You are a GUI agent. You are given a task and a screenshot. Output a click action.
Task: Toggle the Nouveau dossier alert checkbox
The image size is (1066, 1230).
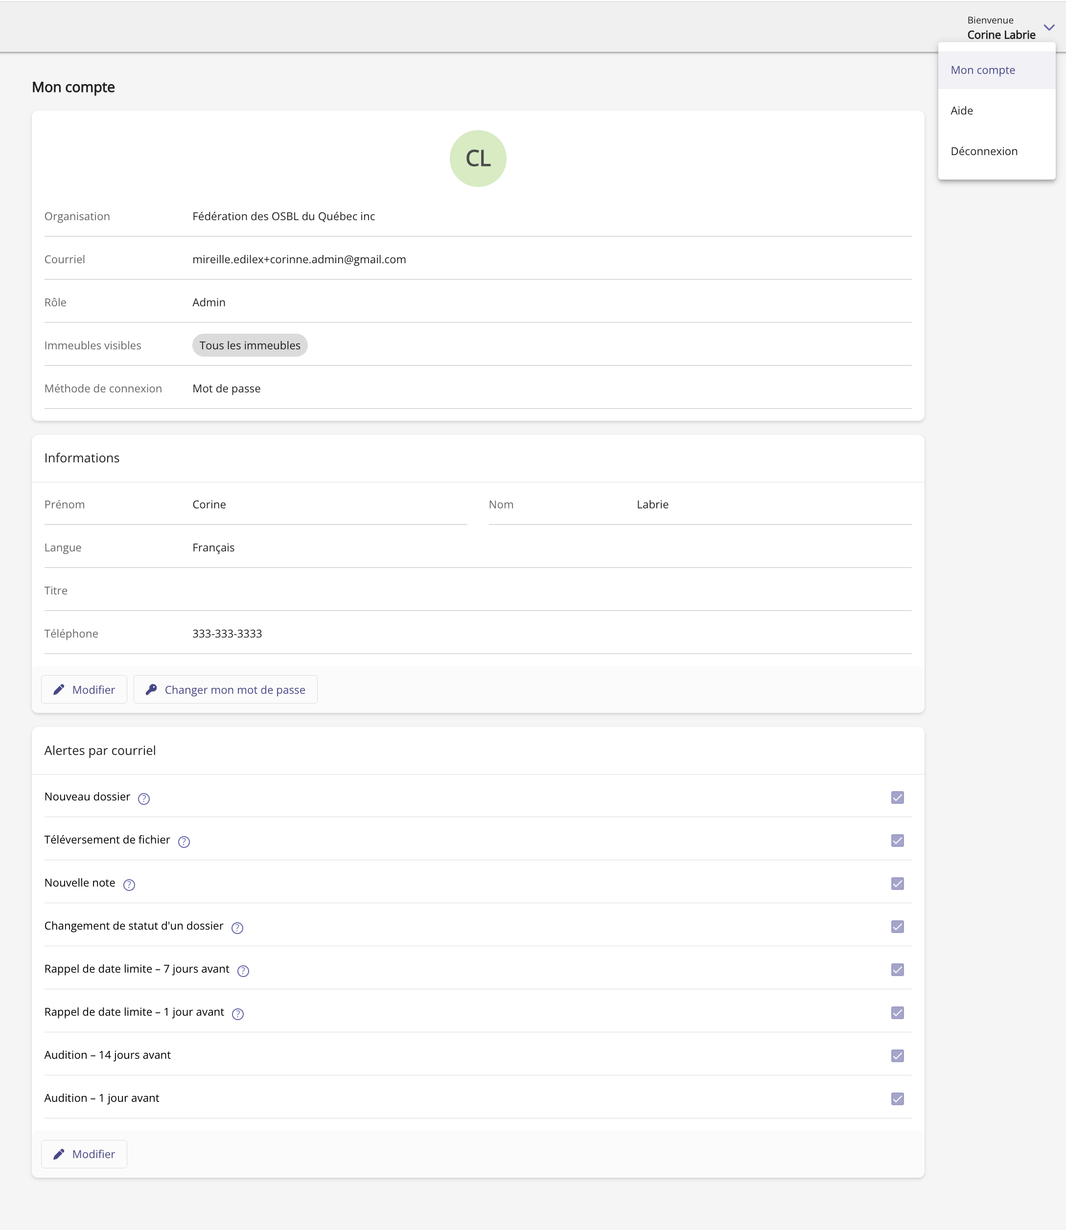tap(897, 797)
